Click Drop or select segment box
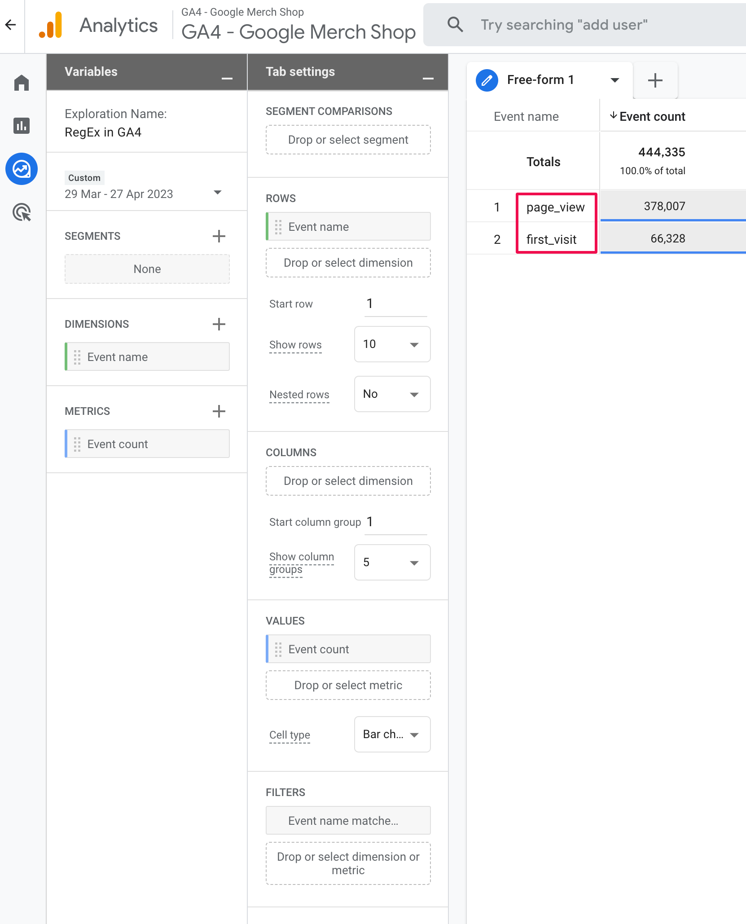Screen dimensions: 746x924 click(x=348, y=140)
